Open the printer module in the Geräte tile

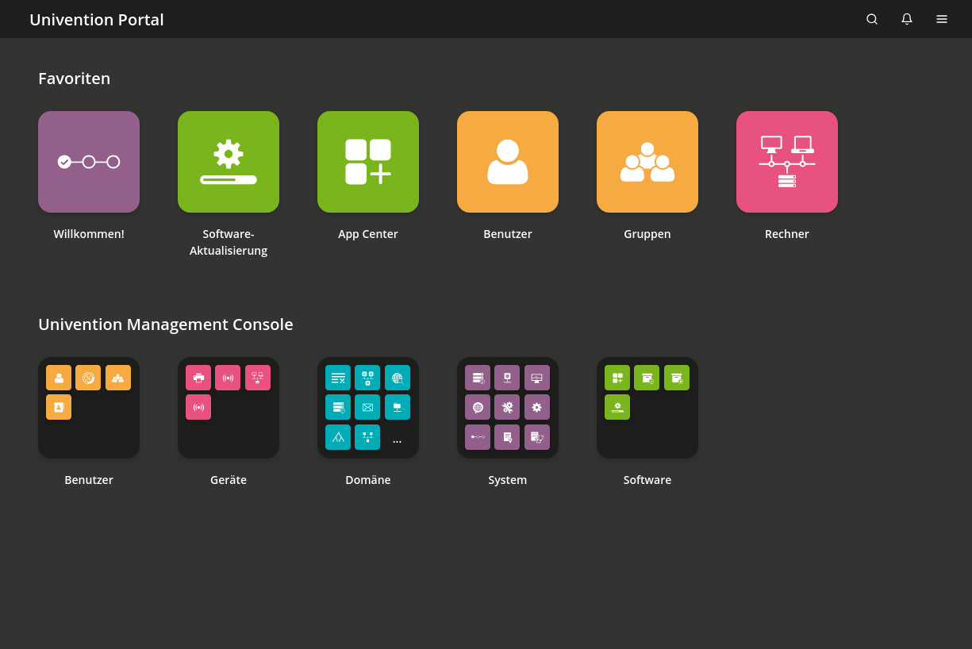click(198, 378)
